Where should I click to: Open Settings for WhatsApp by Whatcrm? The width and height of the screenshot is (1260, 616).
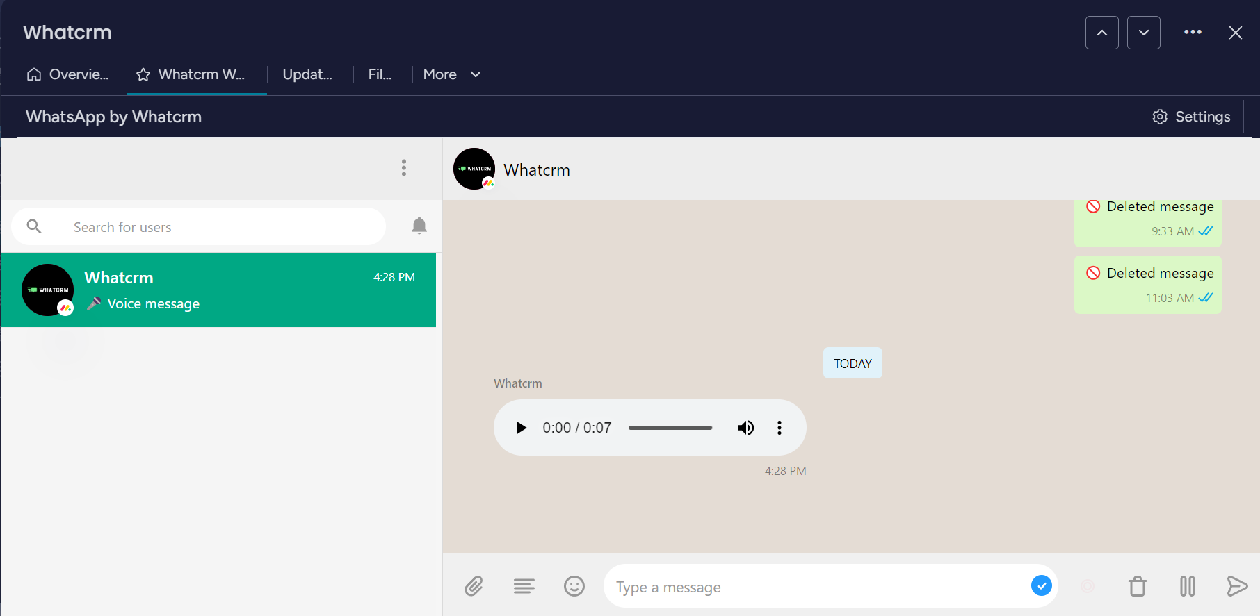(x=1191, y=117)
